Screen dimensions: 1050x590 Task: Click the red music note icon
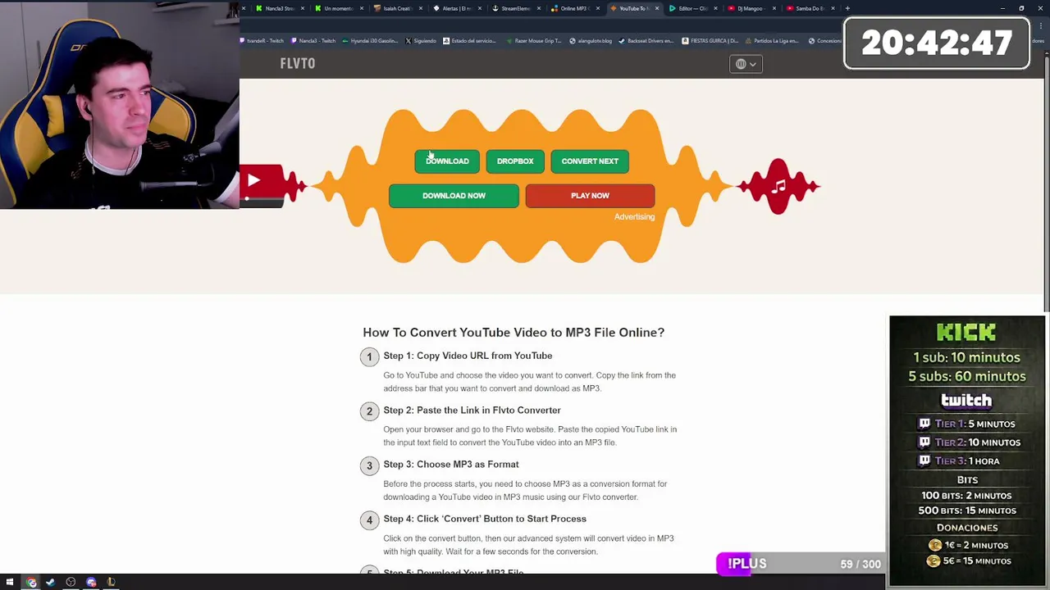(x=778, y=186)
